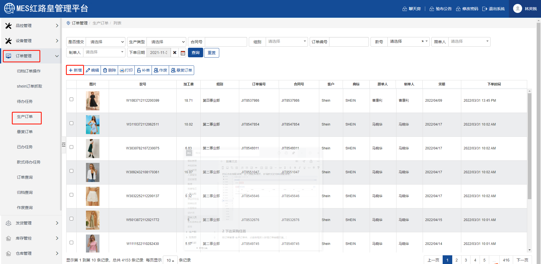Viewport: 541px width, 264px height.
Task: Open 聊天房 from the top bar
Action: [411, 9]
